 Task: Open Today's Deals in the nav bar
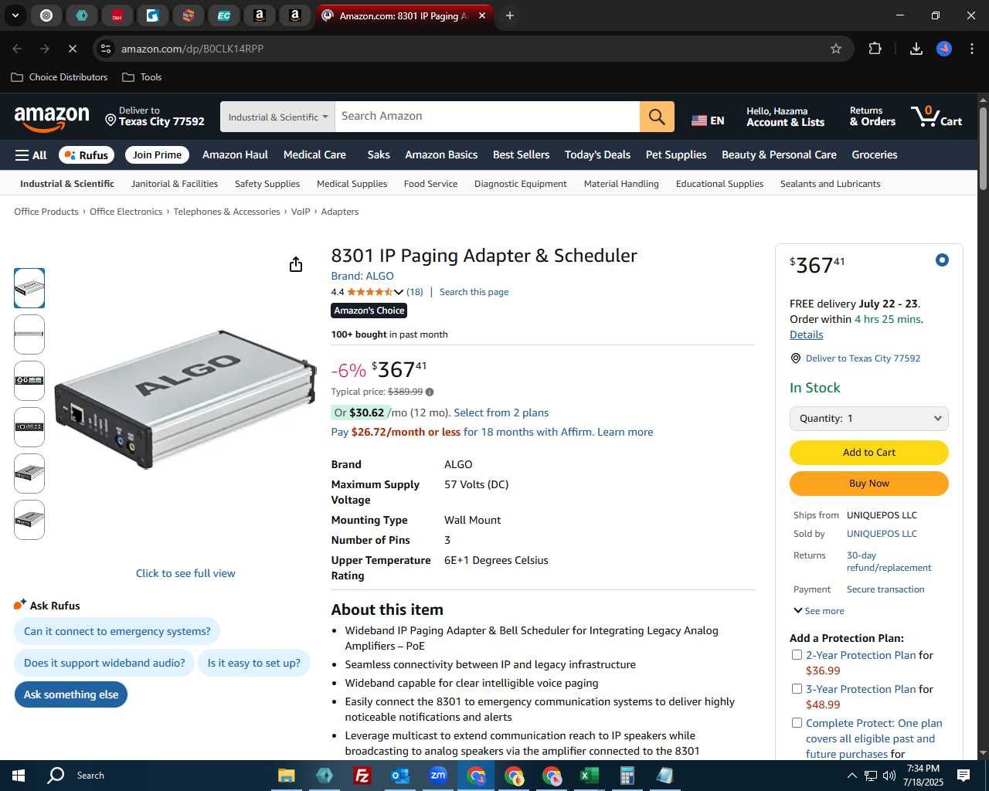point(597,154)
